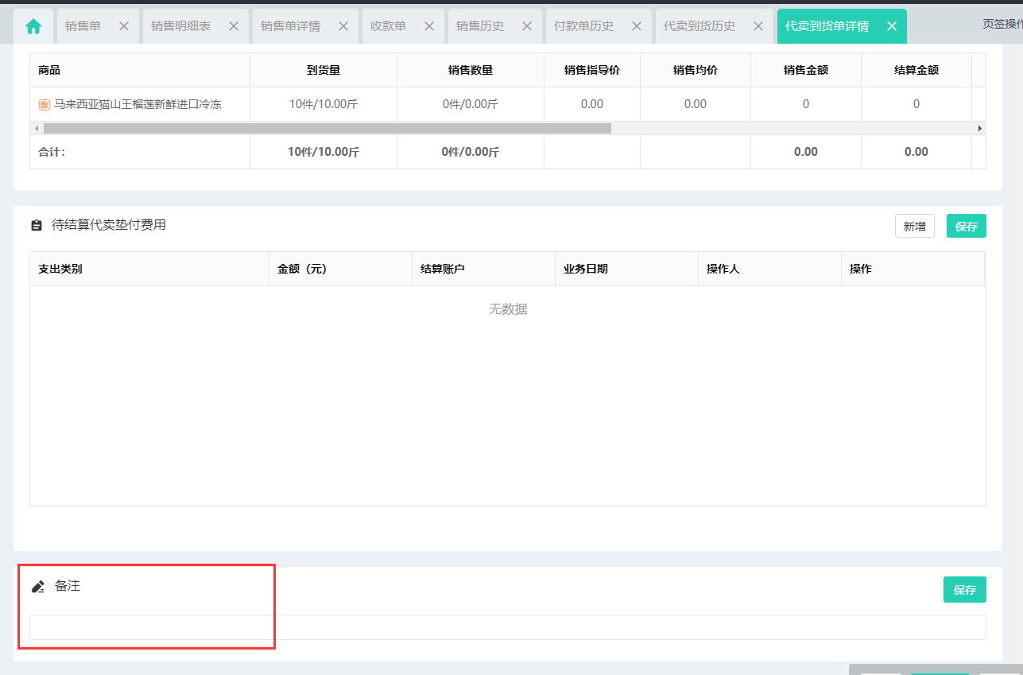Click the 销售金额 column header

pos(806,70)
